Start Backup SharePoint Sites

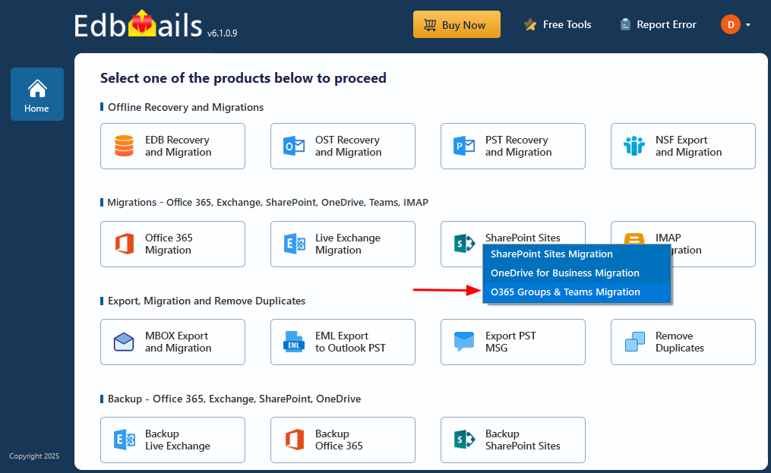coord(513,440)
